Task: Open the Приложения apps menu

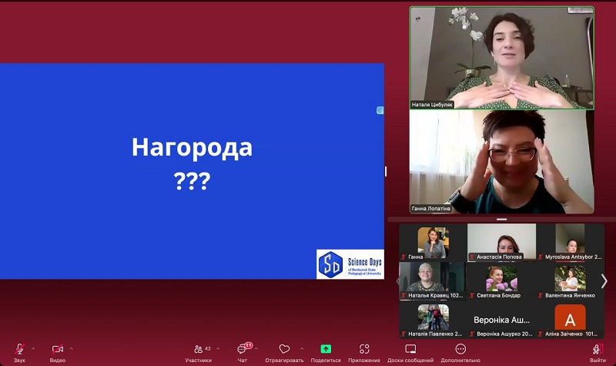Action: point(363,350)
